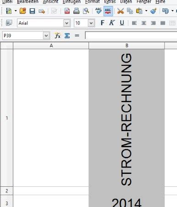Select column B header
Screen dimensions: 177x207
127,46
